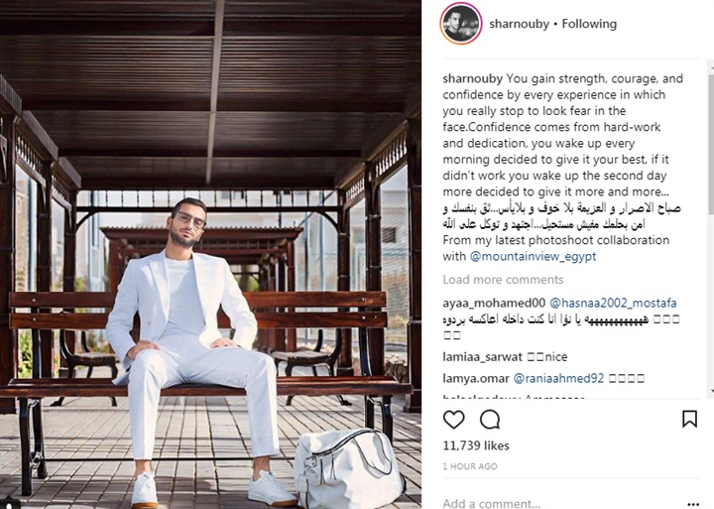The image size is (714, 509).
Task: Open the three-dot more options menu
Action: click(x=692, y=503)
